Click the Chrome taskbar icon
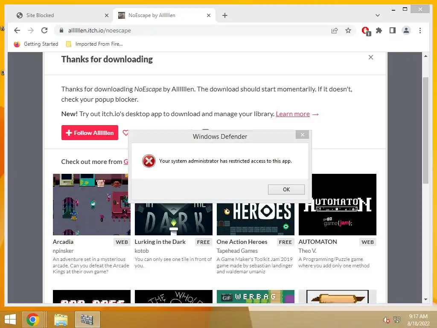437x328 pixels. pos(32,319)
